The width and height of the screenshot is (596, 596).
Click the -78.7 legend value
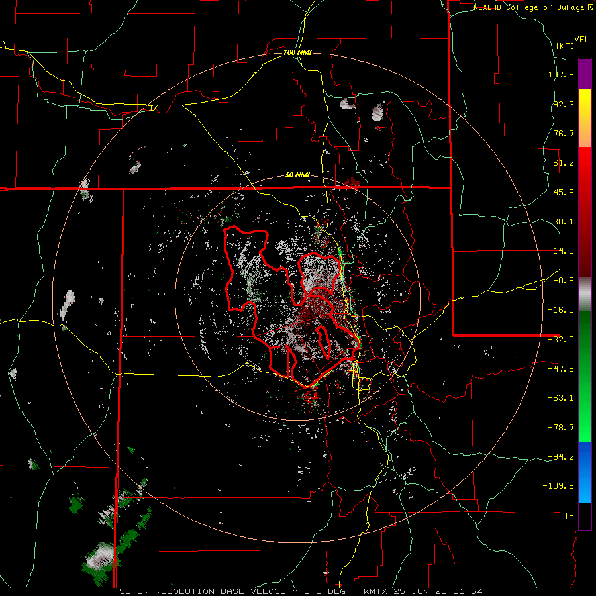[x=561, y=428]
